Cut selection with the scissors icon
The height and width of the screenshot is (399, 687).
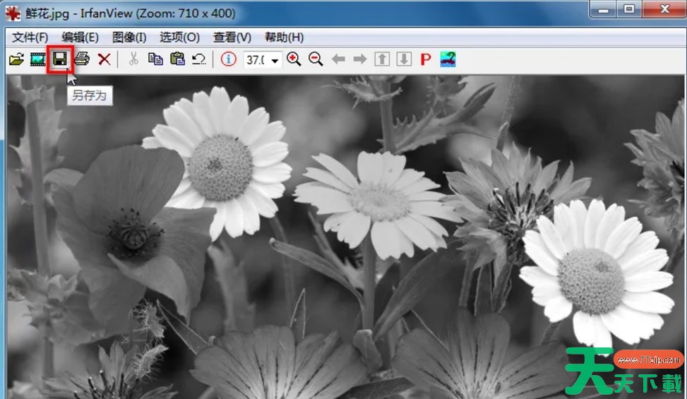pos(133,59)
